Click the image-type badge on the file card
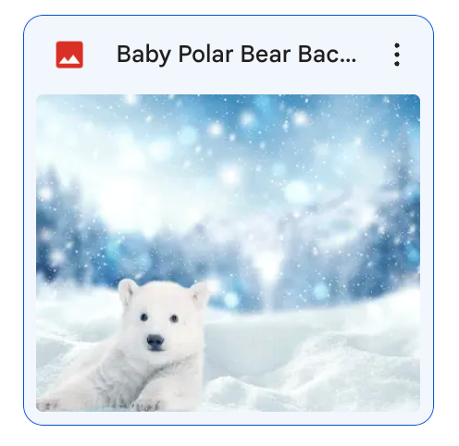459x446 pixels. (69, 55)
